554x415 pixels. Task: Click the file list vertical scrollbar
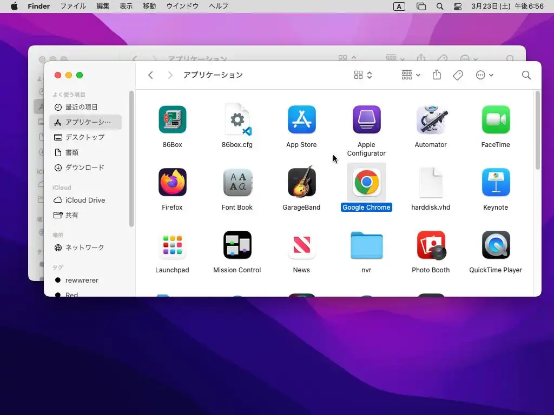pyautogui.click(x=537, y=131)
